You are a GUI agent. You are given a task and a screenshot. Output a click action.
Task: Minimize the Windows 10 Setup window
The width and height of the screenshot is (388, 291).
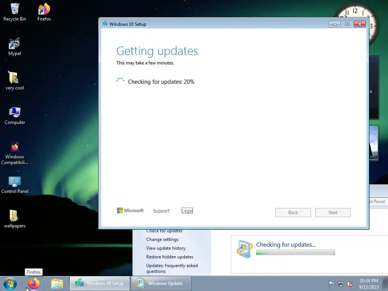click(335, 24)
